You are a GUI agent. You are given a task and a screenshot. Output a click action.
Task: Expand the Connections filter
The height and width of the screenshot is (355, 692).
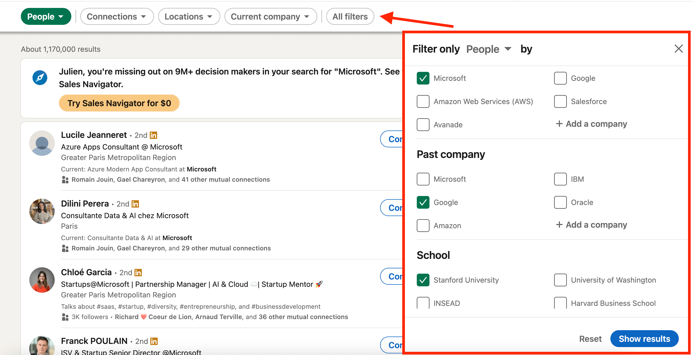[117, 16]
